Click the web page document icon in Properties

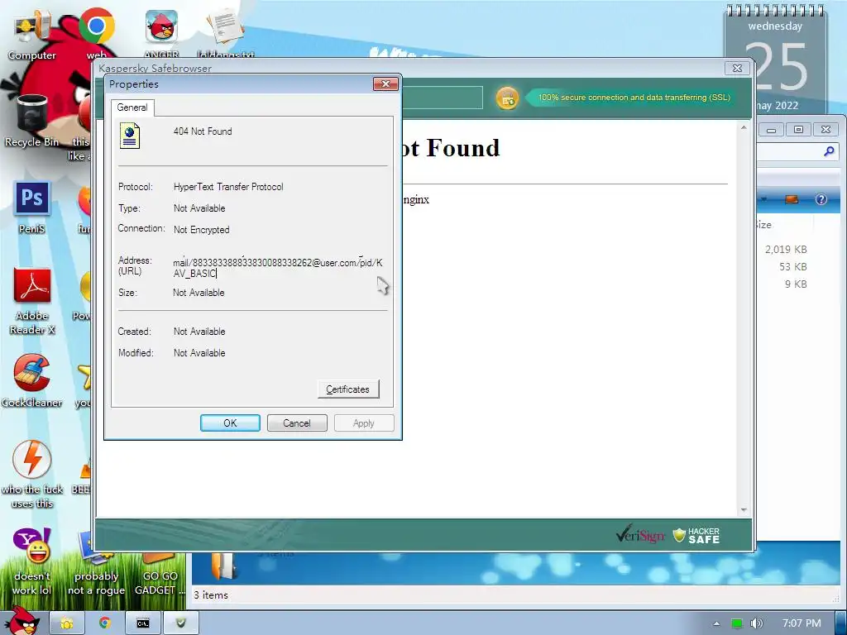(x=130, y=136)
